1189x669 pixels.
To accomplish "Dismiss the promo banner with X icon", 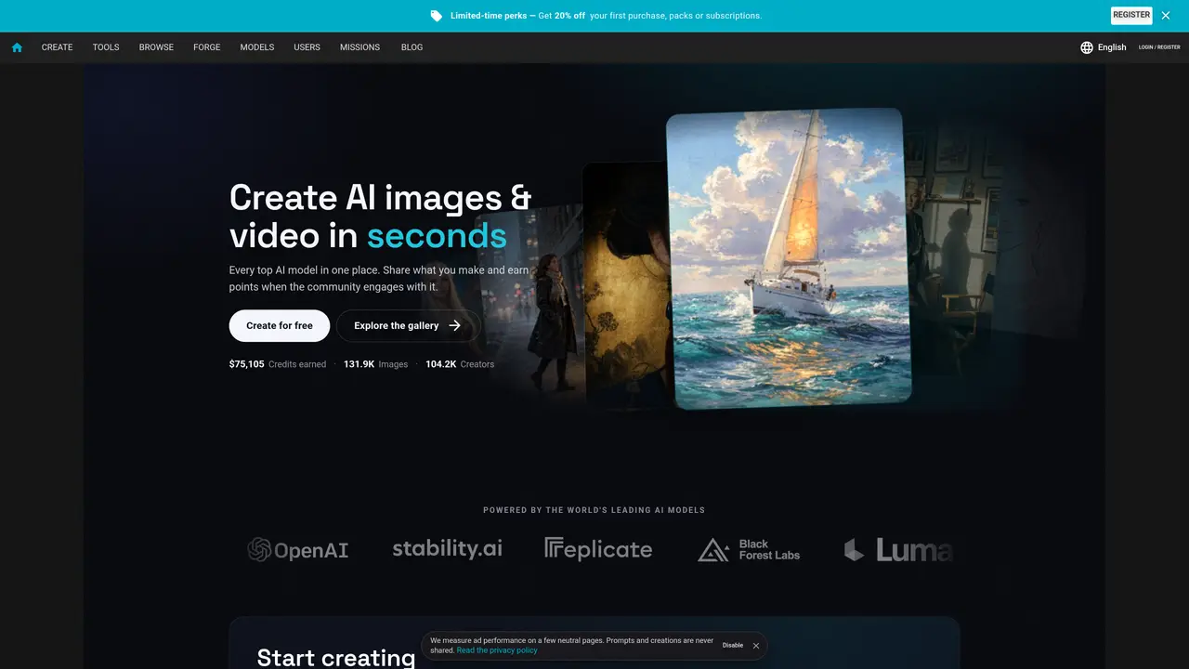I will (1166, 16).
